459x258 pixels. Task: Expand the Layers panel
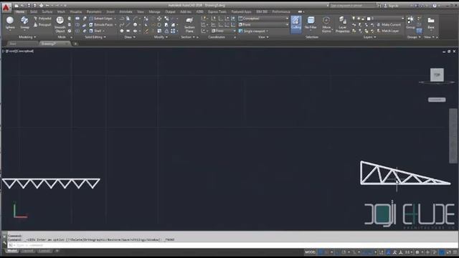tap(370, 37)
